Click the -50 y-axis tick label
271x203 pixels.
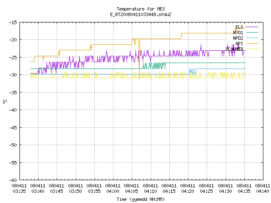tap(13, 145)
